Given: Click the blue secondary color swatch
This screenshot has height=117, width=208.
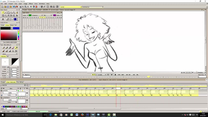Looking at the screenshot, I should 16,28.
